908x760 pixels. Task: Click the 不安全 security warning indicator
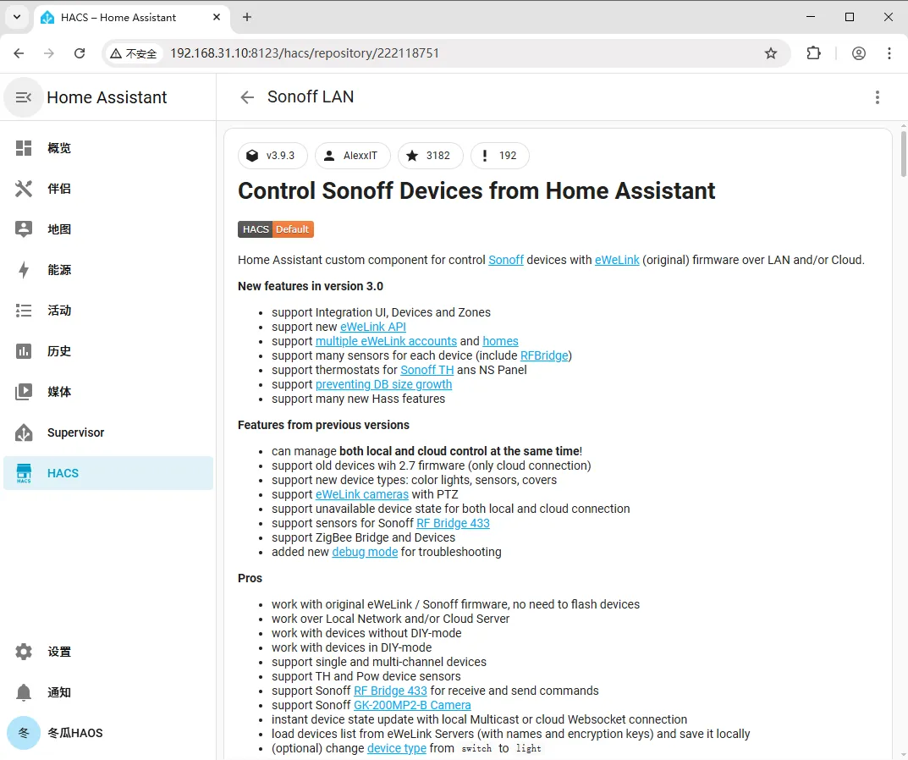[134, 53]
